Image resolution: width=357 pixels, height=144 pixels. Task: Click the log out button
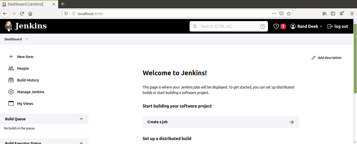(x=338, y=26)
